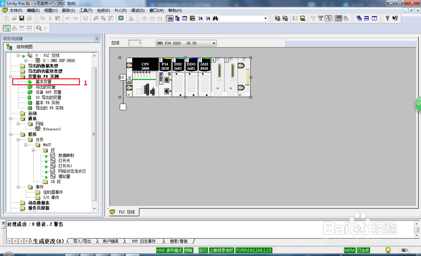
Task: Collapse the 事件 tree node
Action: [18, 187]
